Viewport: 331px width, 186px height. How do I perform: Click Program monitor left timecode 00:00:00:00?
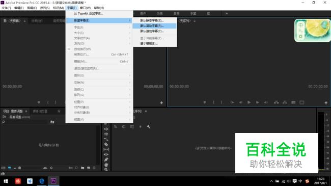pyautogui.click(x=179, y=87)
